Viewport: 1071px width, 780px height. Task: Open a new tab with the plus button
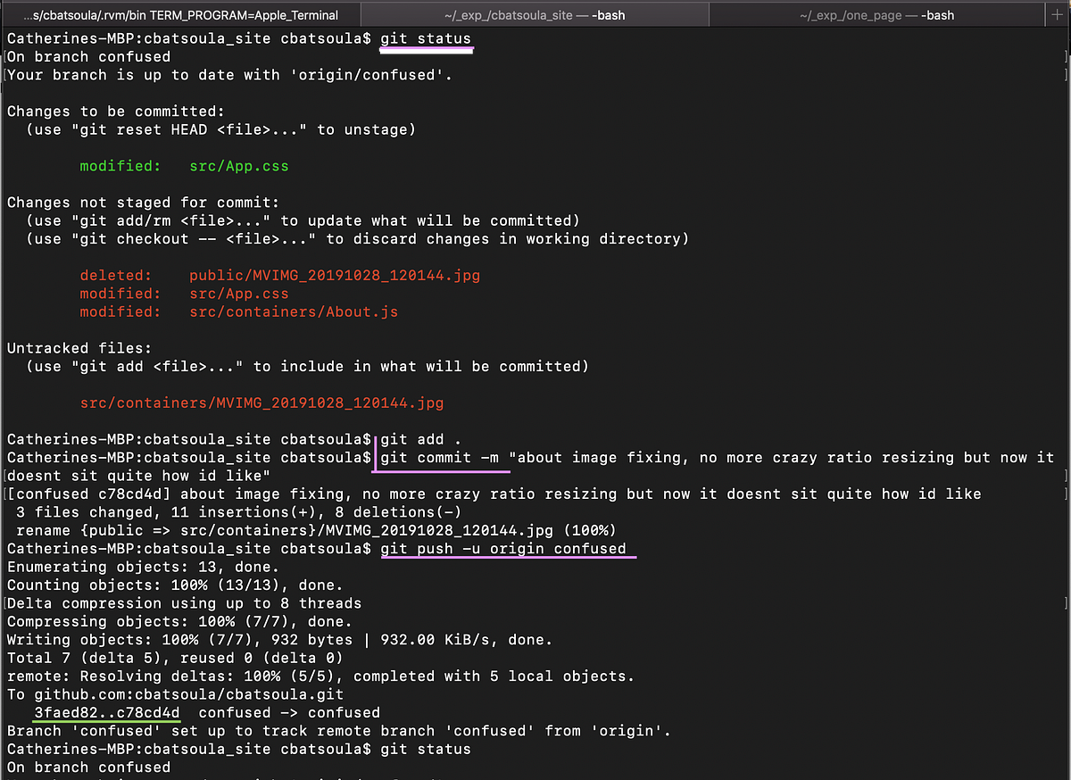[x=1059, y=14]
